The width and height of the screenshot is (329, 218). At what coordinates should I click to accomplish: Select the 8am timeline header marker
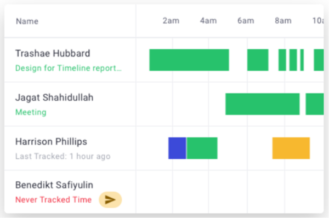pos(283,21)
